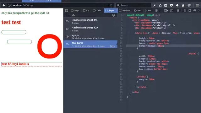Create a new style sheet

coord(67,15)
